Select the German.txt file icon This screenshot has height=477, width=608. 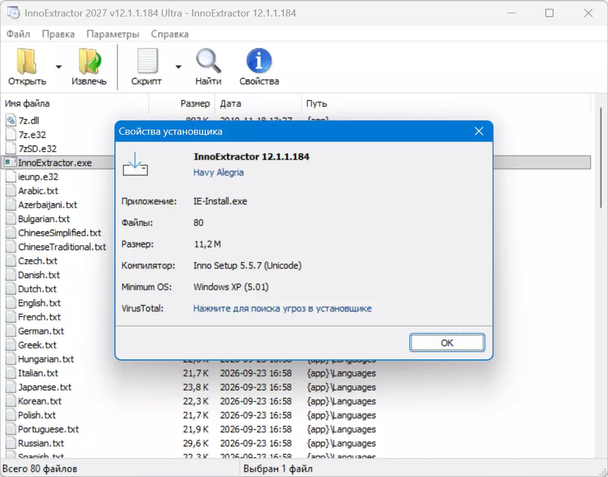click(x=10, y=331)
